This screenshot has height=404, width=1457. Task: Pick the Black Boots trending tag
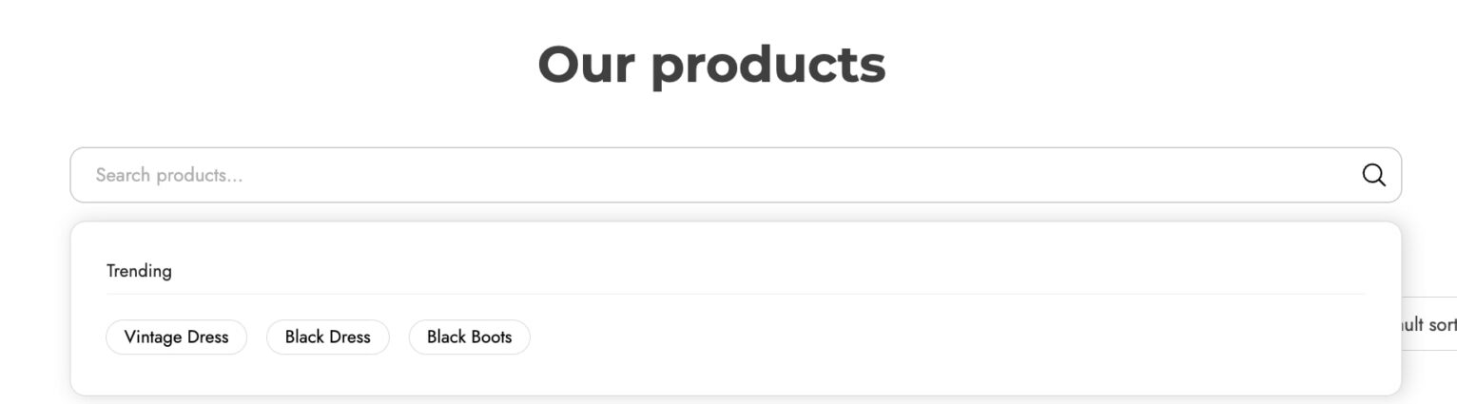pos(469,337)
